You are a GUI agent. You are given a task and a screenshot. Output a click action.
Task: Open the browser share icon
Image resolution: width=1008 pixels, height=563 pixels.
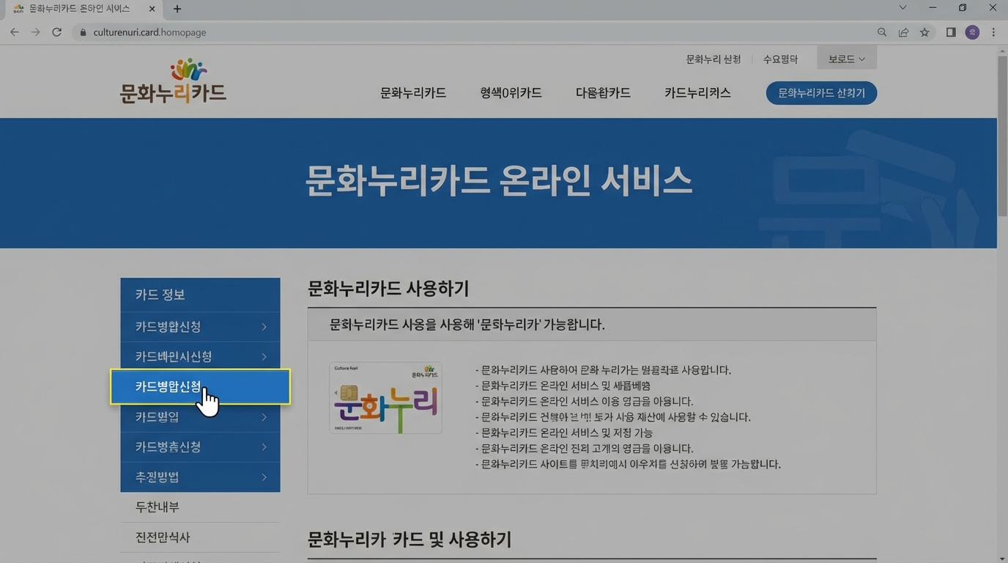click(x=903, y=32)
